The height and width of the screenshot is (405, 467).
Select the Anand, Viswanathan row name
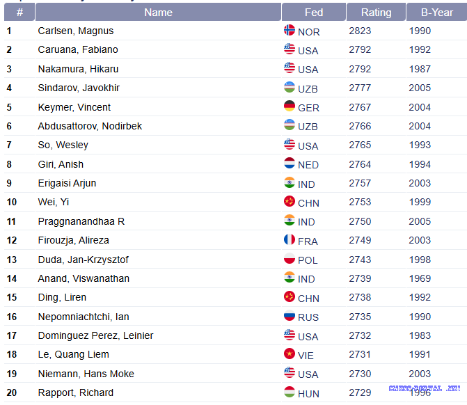click(84, 278)
